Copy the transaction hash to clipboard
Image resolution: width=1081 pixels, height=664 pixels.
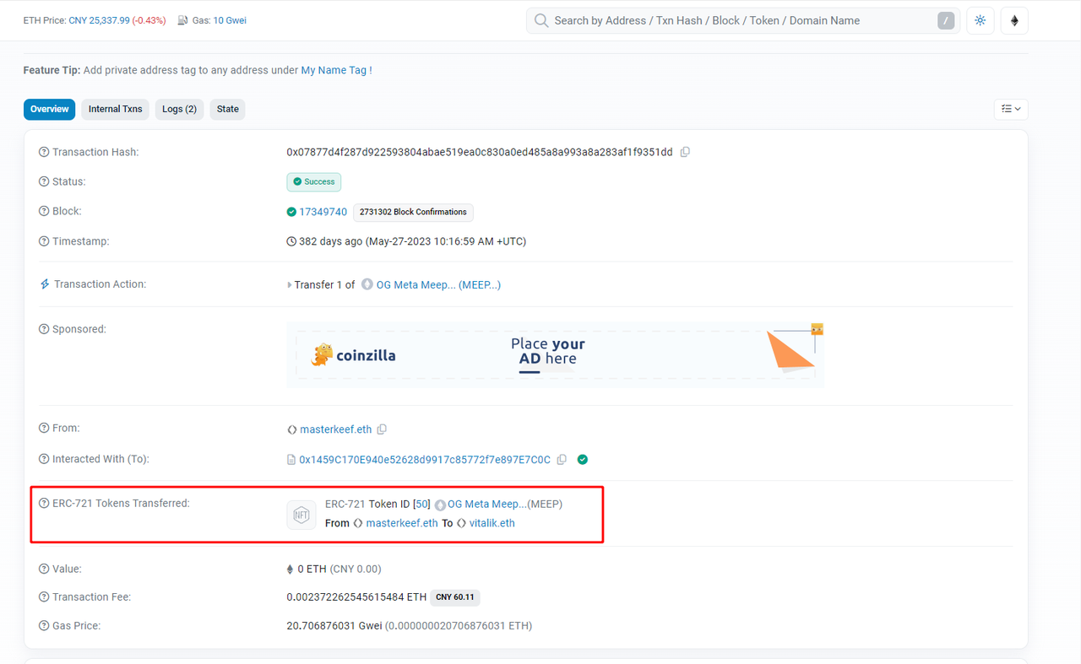coord(685,152)
